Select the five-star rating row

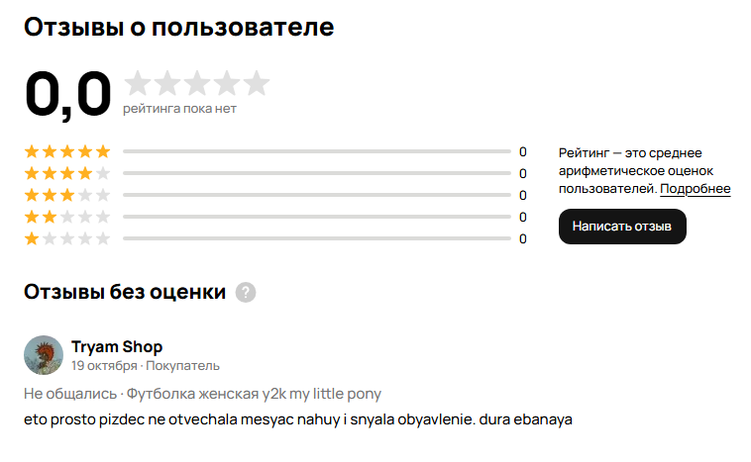tap(67, 151)
